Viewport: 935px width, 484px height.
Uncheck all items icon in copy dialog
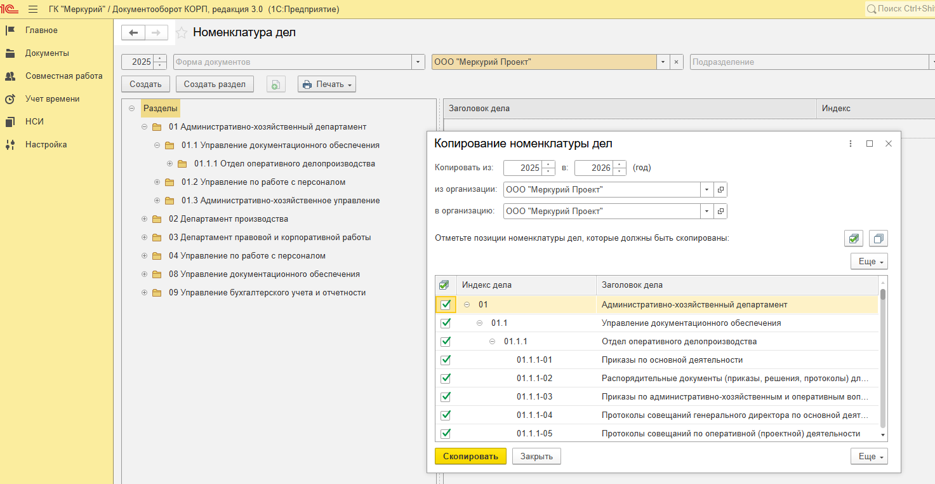point(878,239)
